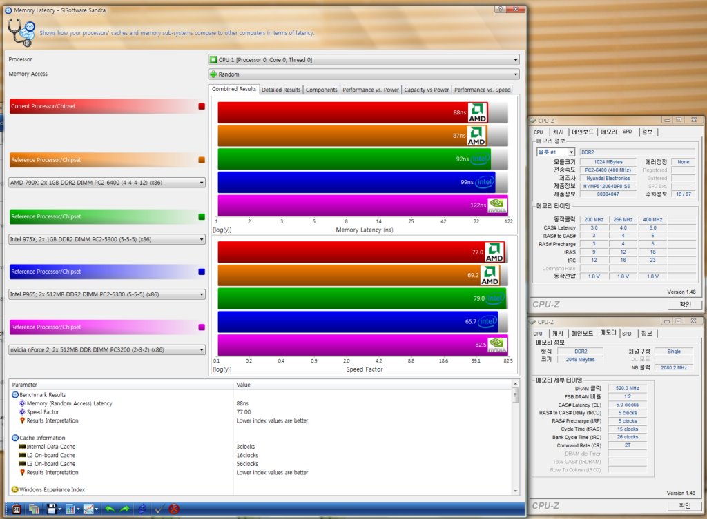Click the stethoscope Sandra logo icon
This screenshot has height=519, width=707.
21,32
